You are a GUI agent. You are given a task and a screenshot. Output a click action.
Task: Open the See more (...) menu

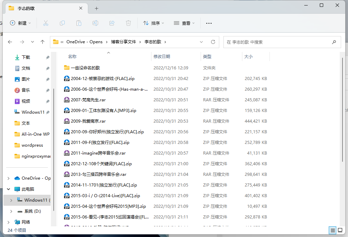[x=209, y=23]
